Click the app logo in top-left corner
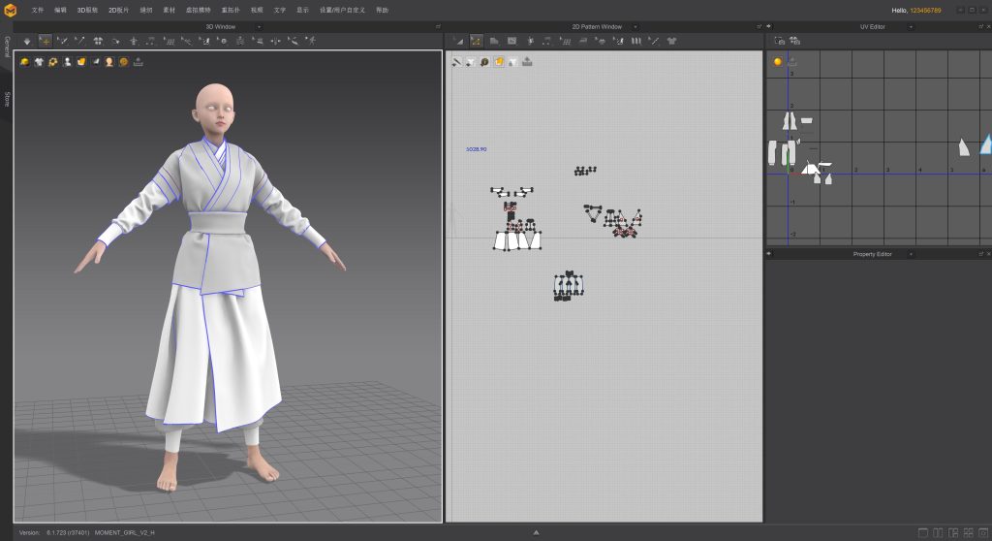The image size is (992, 541). [10, 10]
